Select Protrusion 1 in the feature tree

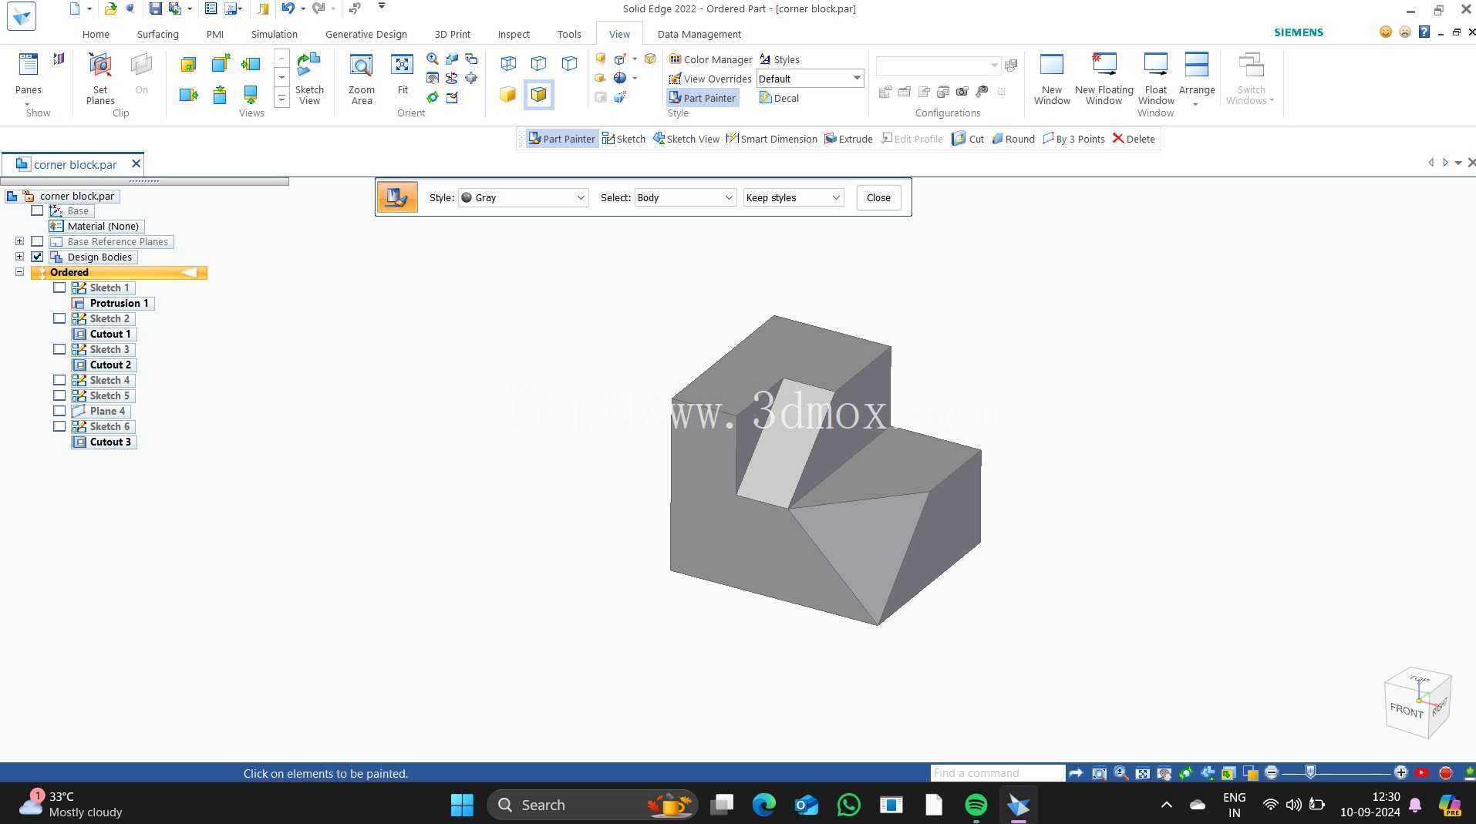113,303
